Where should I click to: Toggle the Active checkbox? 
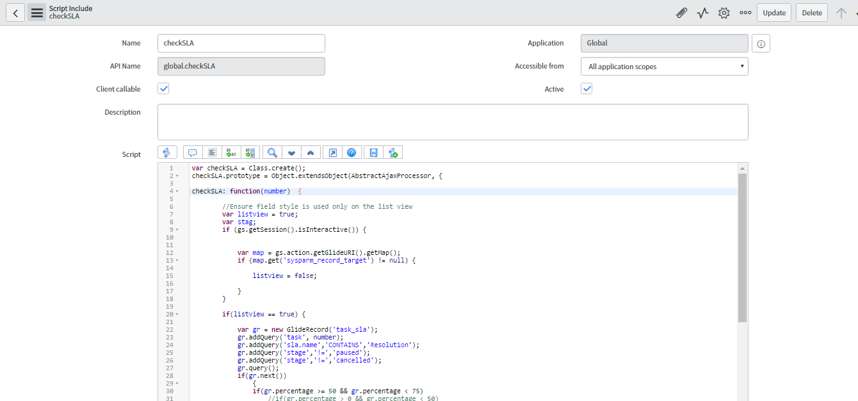pos(587,88)
